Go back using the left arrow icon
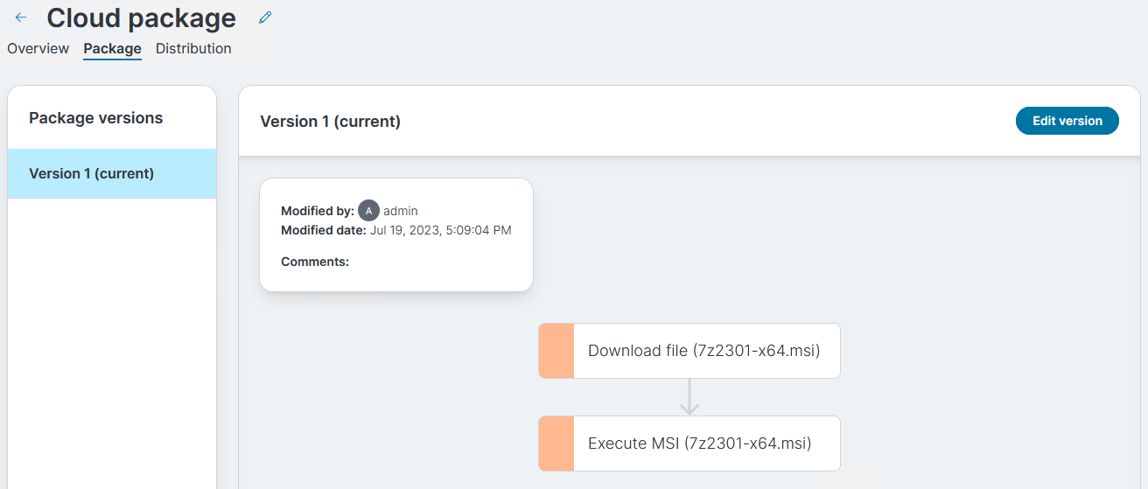The height and width of the screenshot is (489, 1148). (21, 17)
